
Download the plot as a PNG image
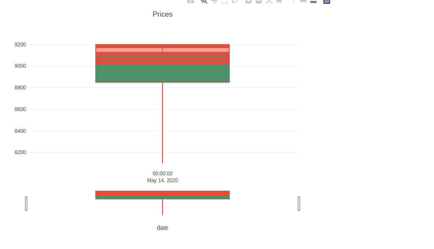tap(190, 2)
